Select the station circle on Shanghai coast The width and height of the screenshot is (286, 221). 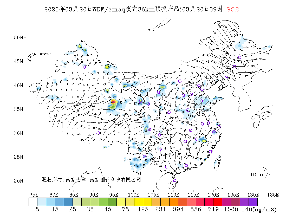219,127
